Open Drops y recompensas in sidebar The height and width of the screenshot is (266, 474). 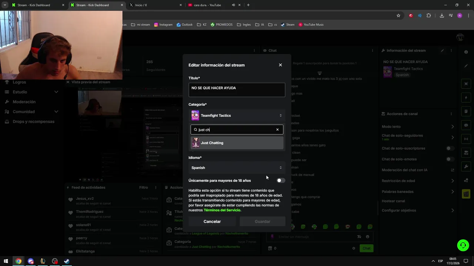(33, 122)
